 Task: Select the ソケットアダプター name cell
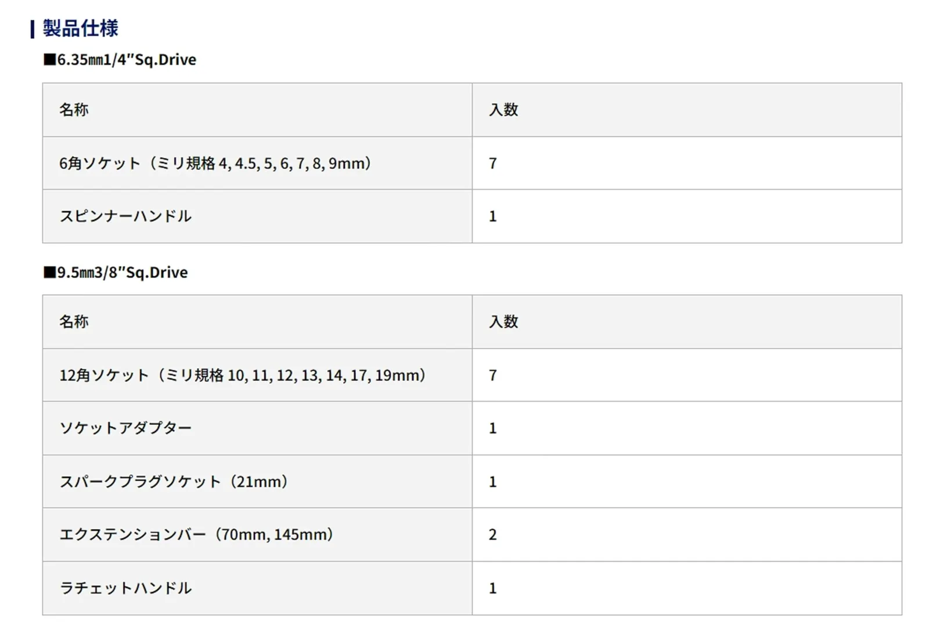click(x=125, y=428)
